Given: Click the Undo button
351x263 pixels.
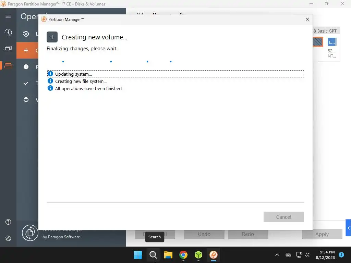Looking at the screenshot, I should coord(204,234).
